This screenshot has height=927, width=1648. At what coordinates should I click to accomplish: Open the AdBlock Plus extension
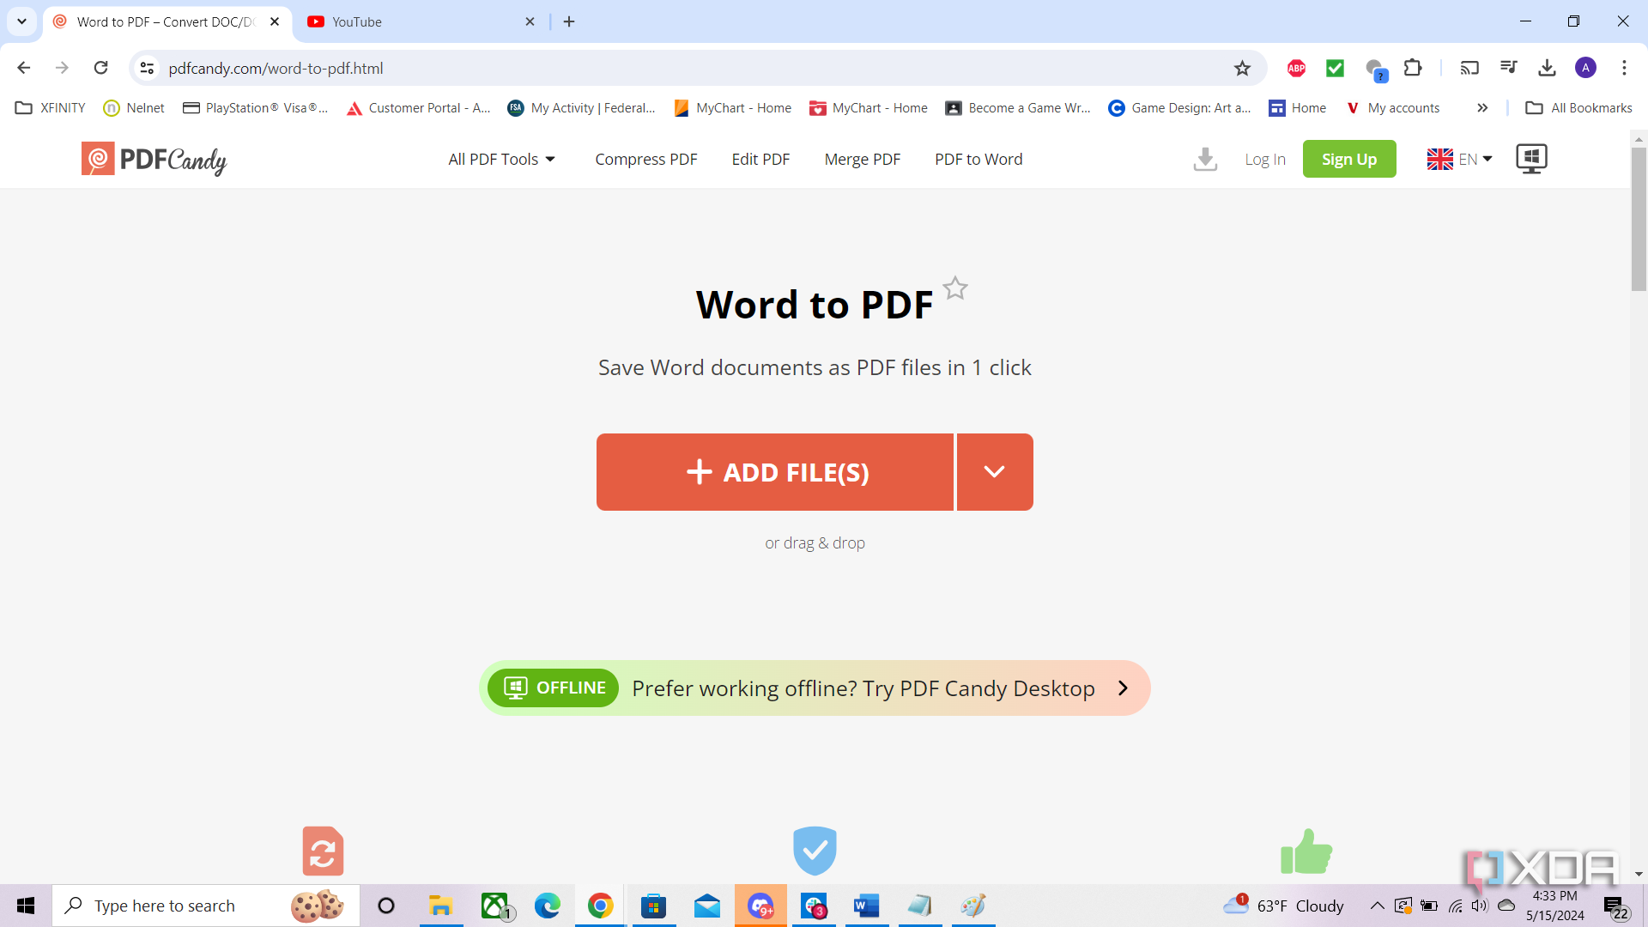click(1296, 68)
